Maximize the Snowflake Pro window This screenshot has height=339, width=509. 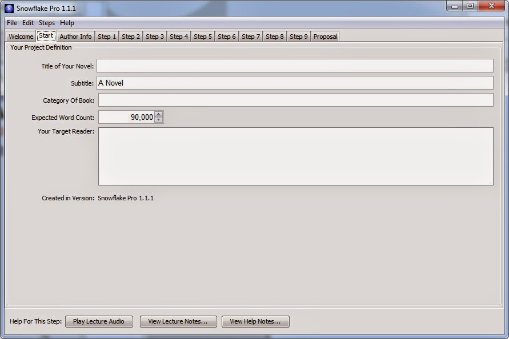[470, 6]
